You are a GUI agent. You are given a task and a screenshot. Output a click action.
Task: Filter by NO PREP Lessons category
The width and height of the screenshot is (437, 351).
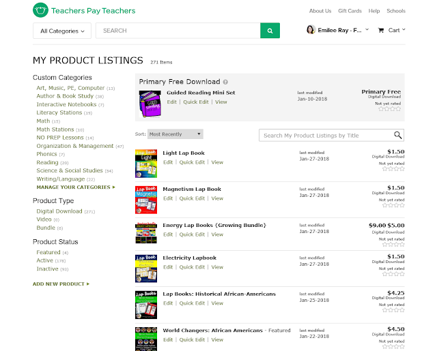click(x=60, y=138)
